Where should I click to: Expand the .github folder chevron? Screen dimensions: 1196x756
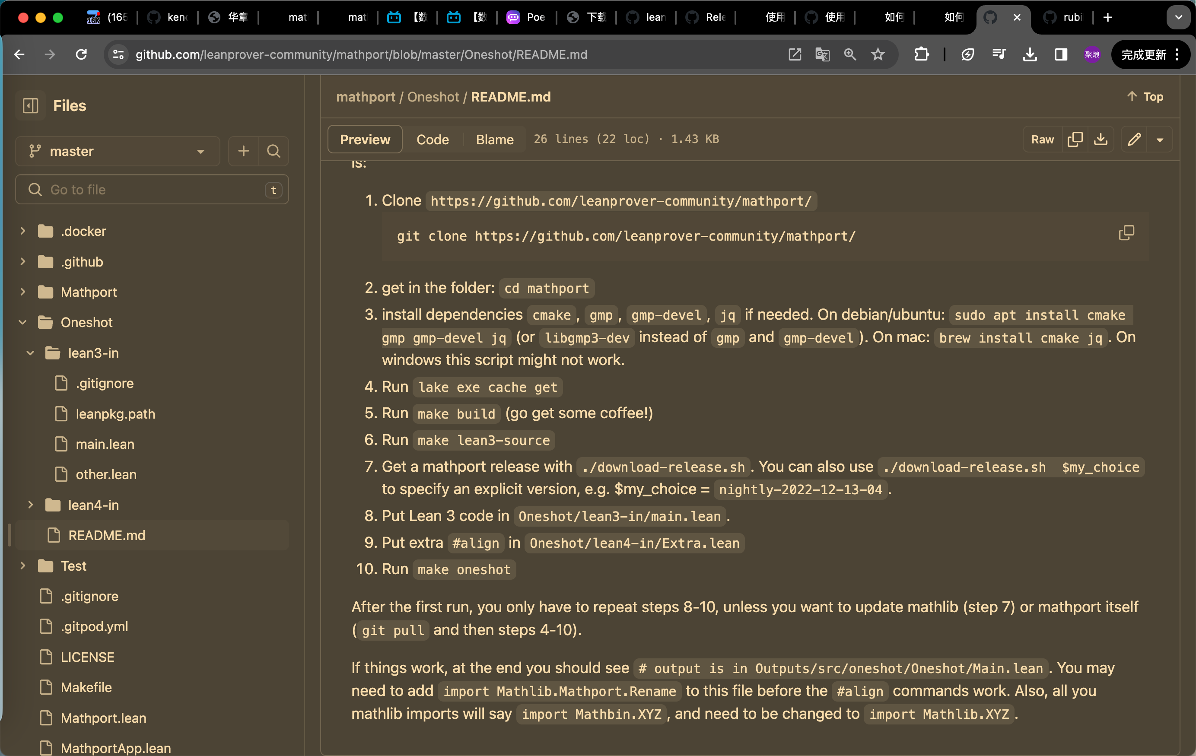coord(22,261)
